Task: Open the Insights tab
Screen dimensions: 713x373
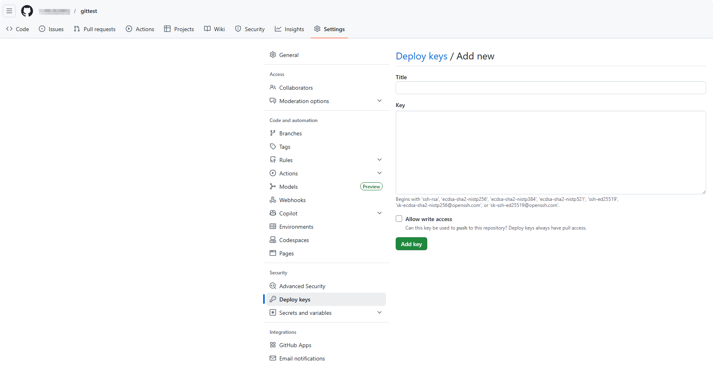Action: click(x=289, y=29)
